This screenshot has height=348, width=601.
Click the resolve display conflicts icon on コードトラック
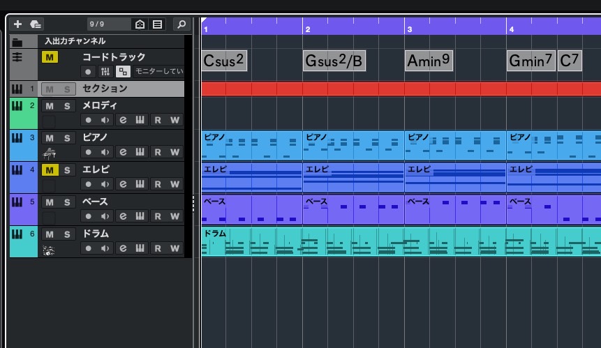[123, 72]
